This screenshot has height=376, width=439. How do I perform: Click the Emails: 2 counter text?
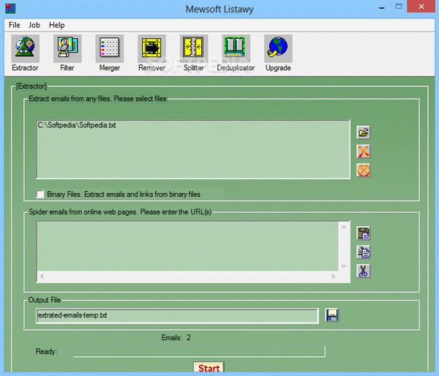pyautogui.click(x=176, y=338)
